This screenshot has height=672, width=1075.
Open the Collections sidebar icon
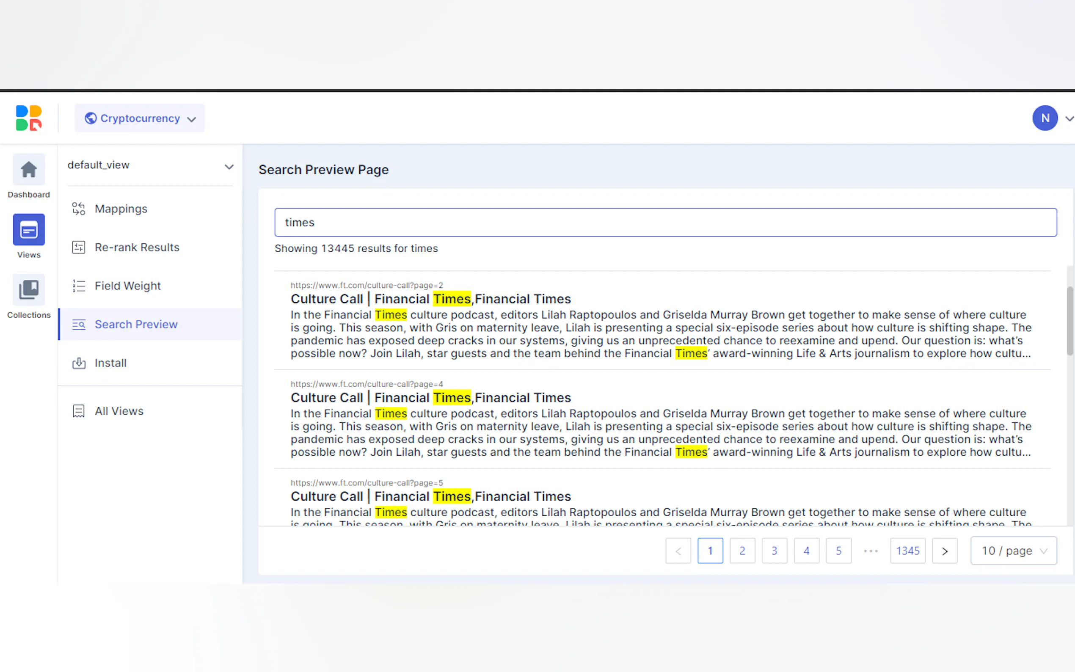pyautogui.click(x=28, y=290)
